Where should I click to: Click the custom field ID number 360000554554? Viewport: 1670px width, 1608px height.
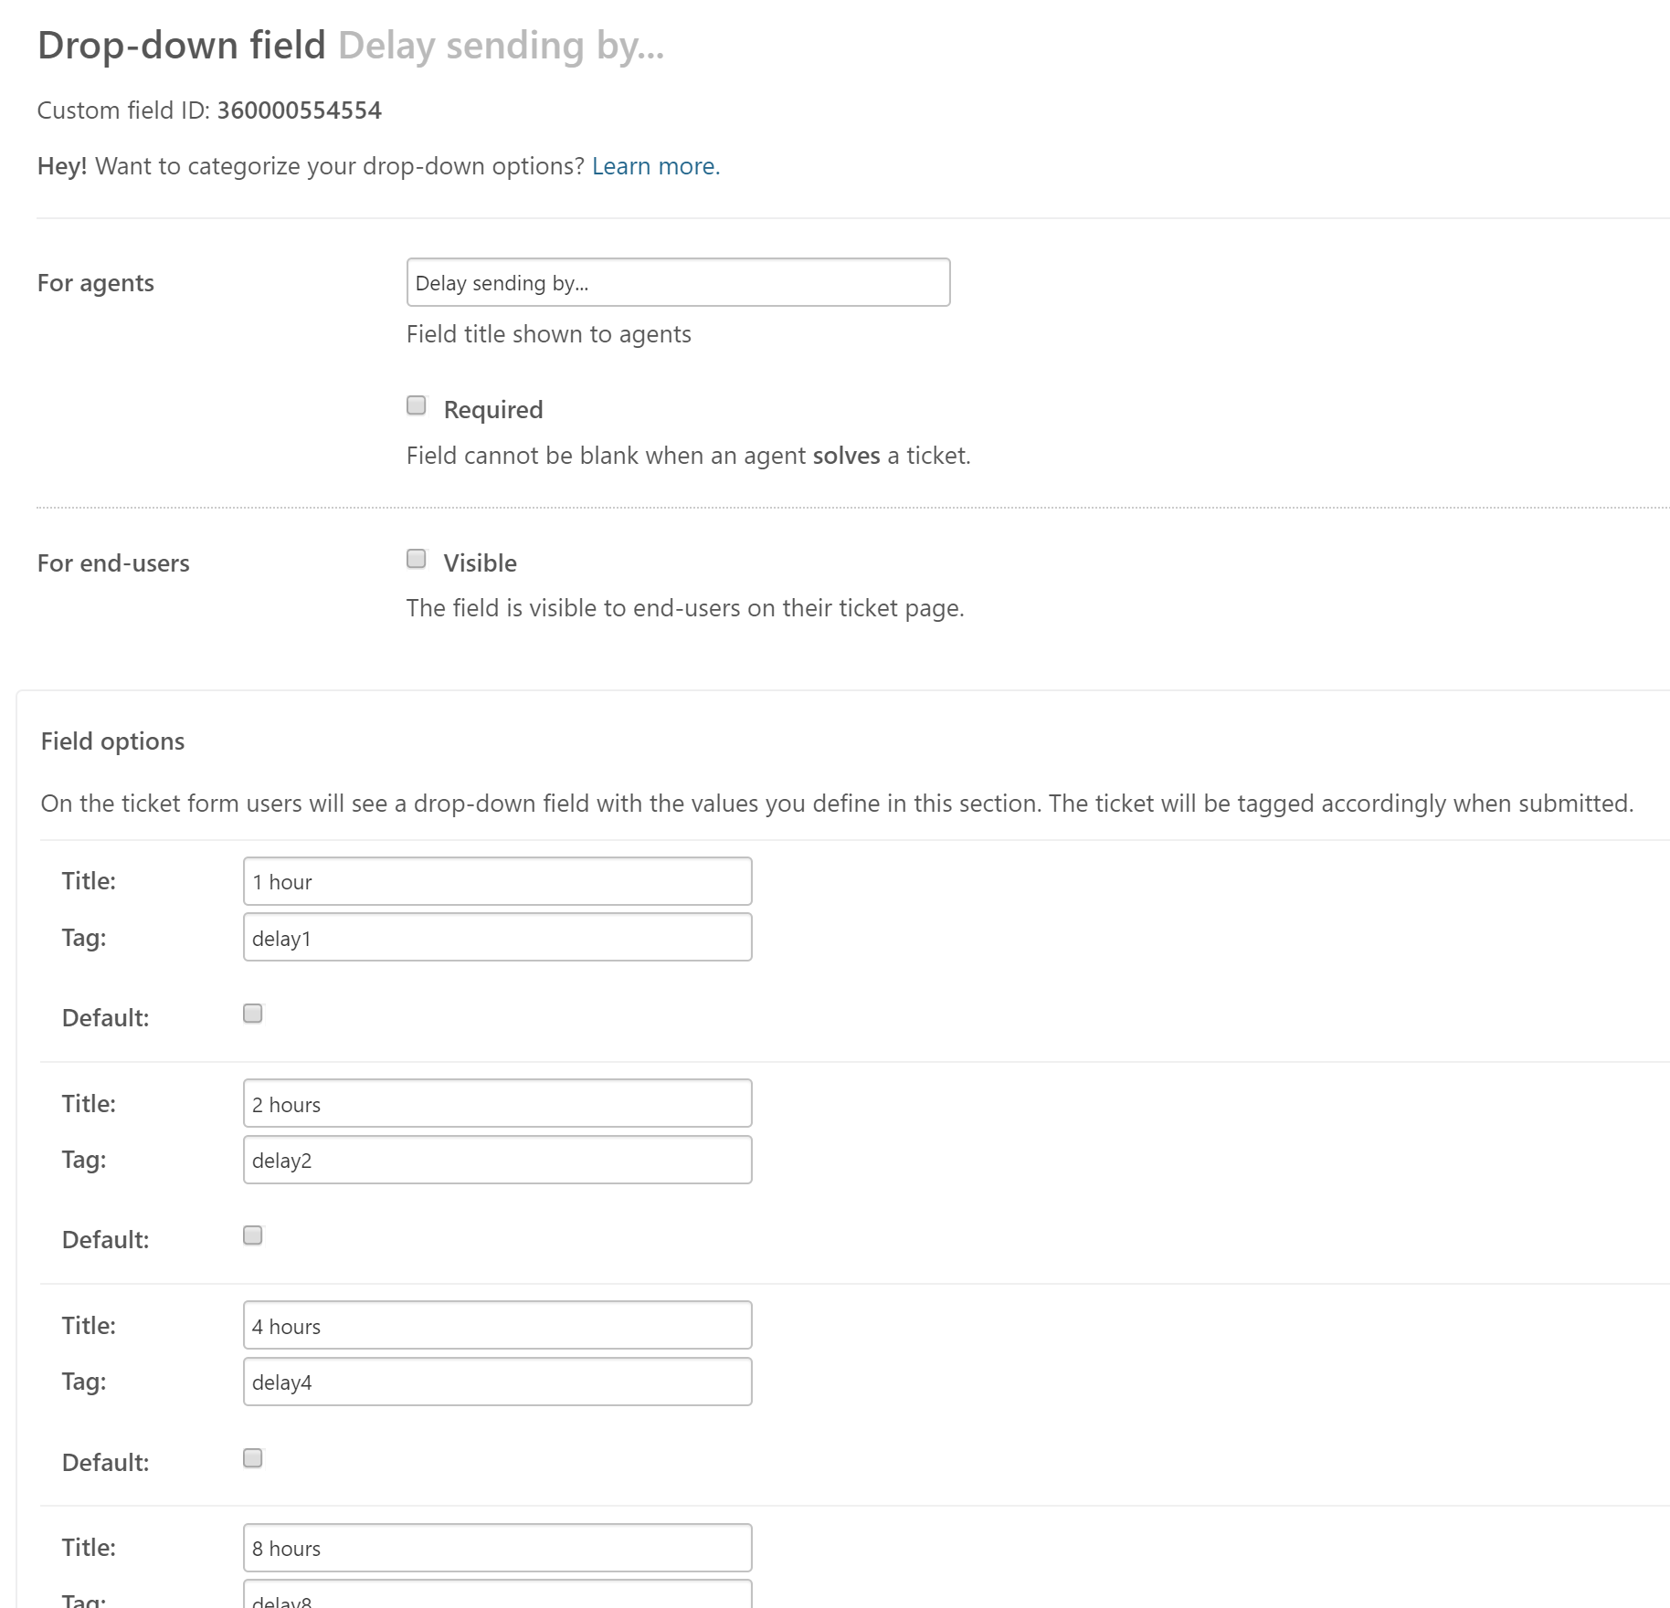pyautogui.click(x=299, y=110)
